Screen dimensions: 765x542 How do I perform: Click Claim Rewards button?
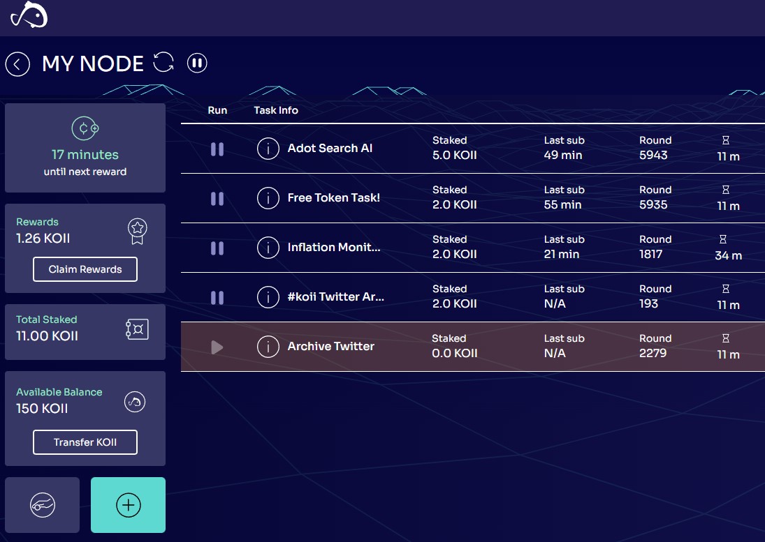(85, 269)
